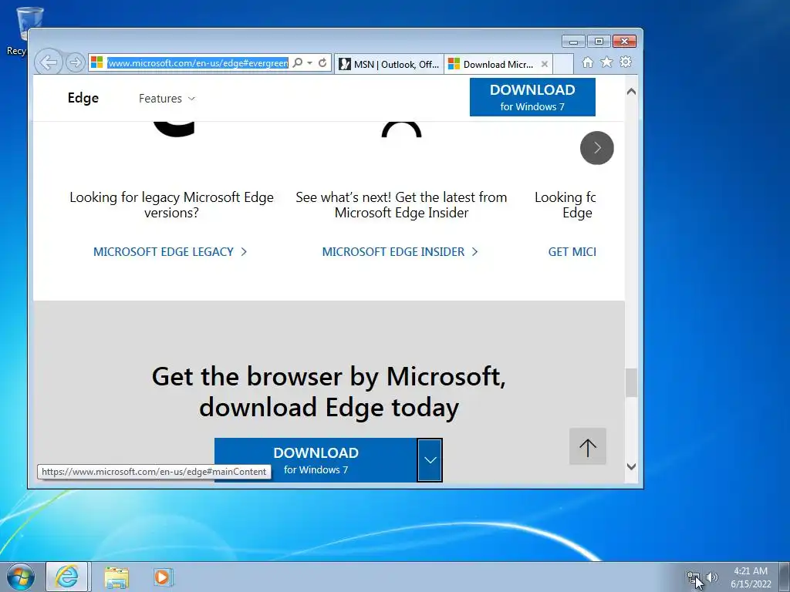Select the Recycle Bin desktop icon
Screen dimensions: 790x592
[x=22, y=30]
